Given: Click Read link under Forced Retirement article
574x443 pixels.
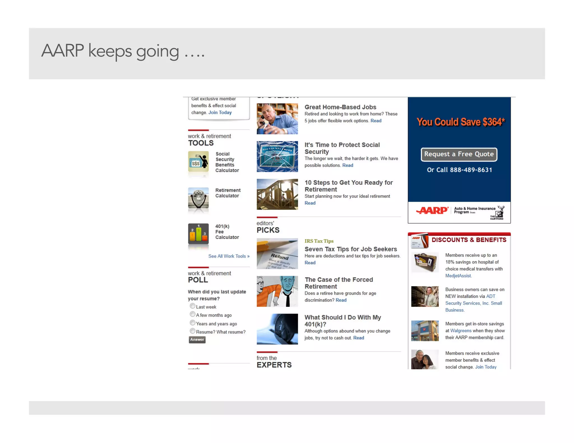Looking at the screenshot, I should [x=341, y=300].
